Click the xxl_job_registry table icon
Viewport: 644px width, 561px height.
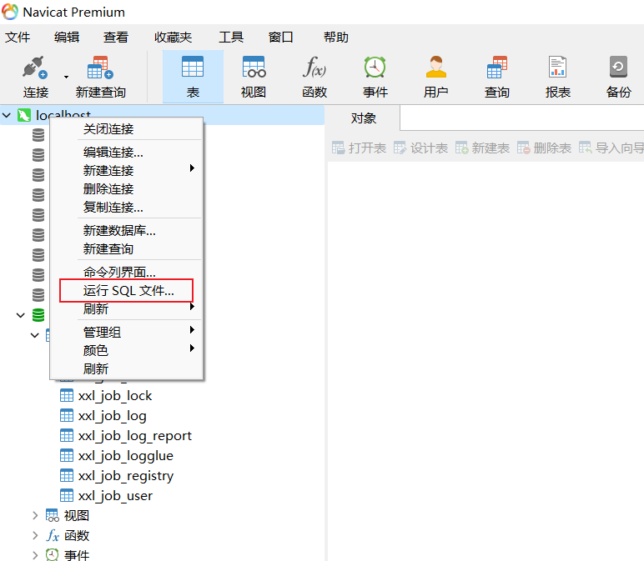[67, 476]
